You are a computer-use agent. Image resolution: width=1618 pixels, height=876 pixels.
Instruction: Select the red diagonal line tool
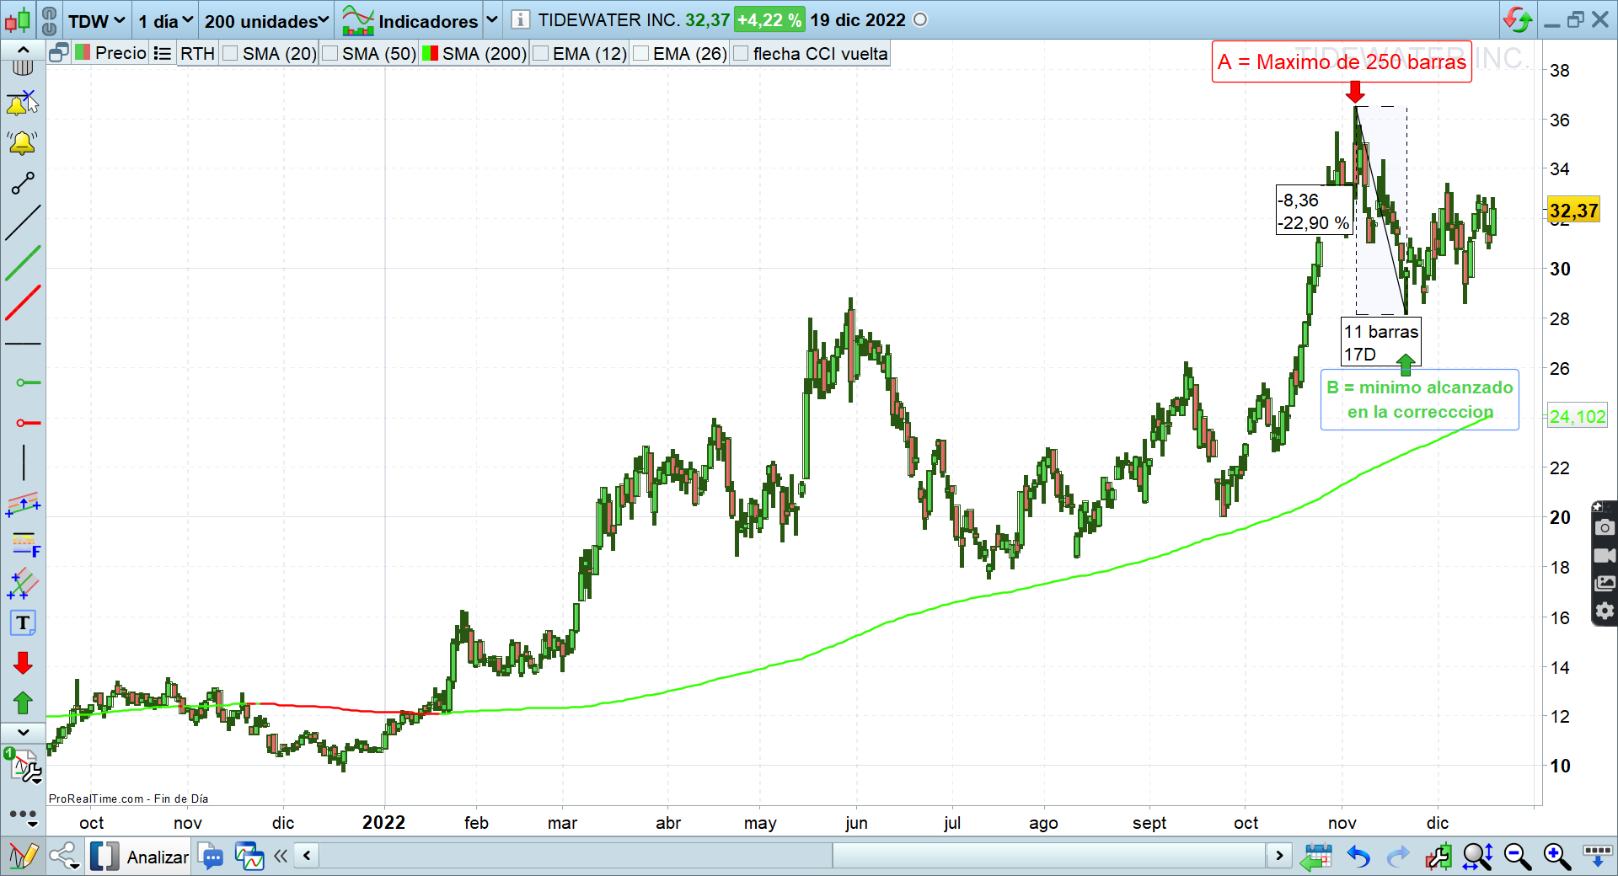[23, 303]
